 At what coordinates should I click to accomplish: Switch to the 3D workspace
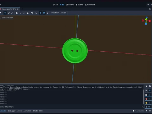(x=62, y=5)
